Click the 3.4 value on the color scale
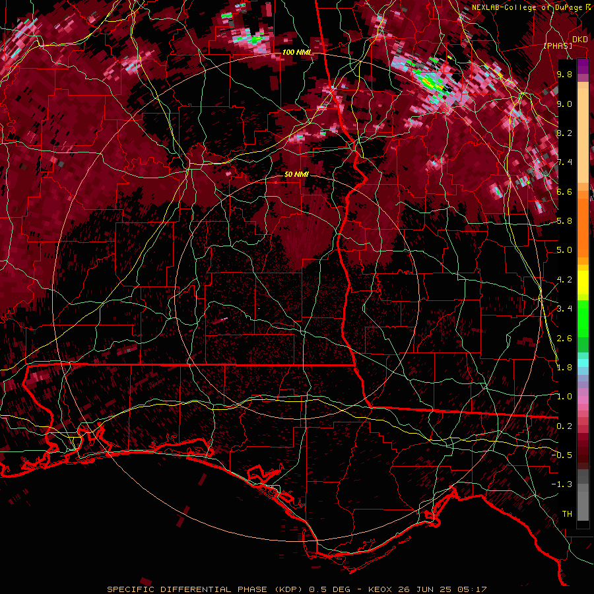Image resolution: width=594 pixels, height=594 pixels. click(x=564, y=309)
